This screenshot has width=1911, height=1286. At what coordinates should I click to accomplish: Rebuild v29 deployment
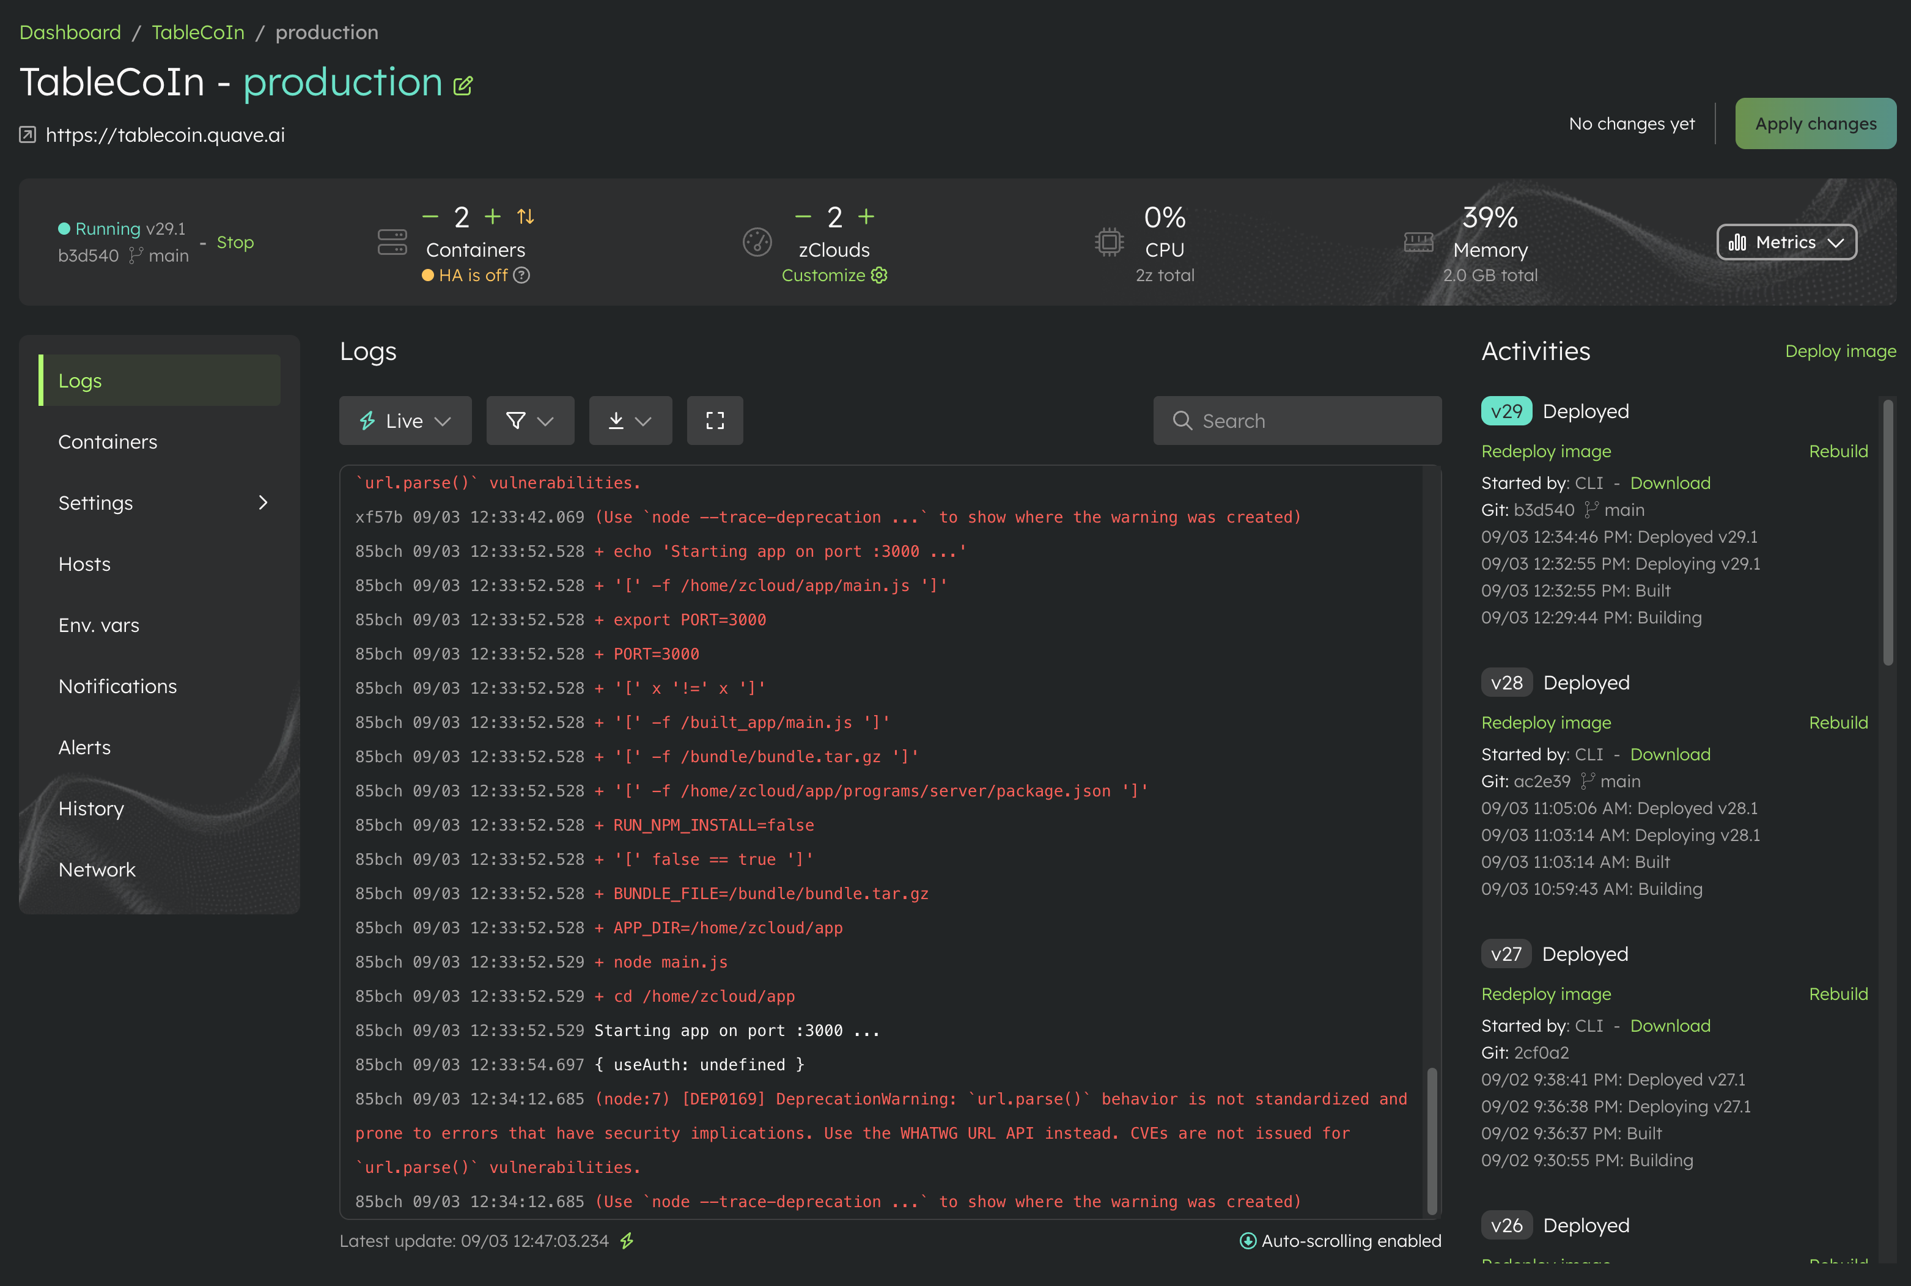(x=1838, y=451)
